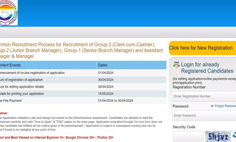
Task: Click the registered candidates users icon
Action: [x=176, y=64]
